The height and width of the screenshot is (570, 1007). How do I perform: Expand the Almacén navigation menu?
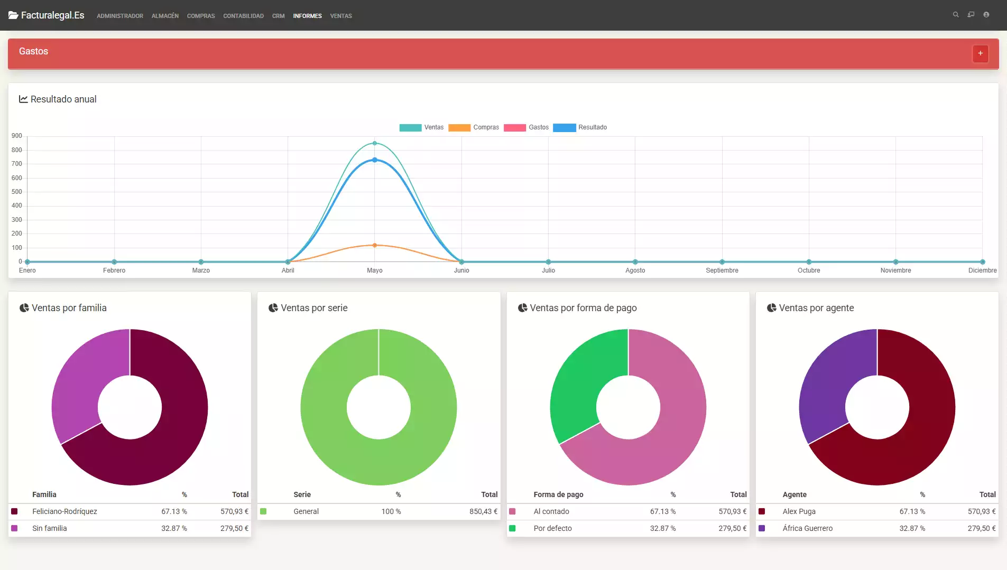[x=165, y=16]
